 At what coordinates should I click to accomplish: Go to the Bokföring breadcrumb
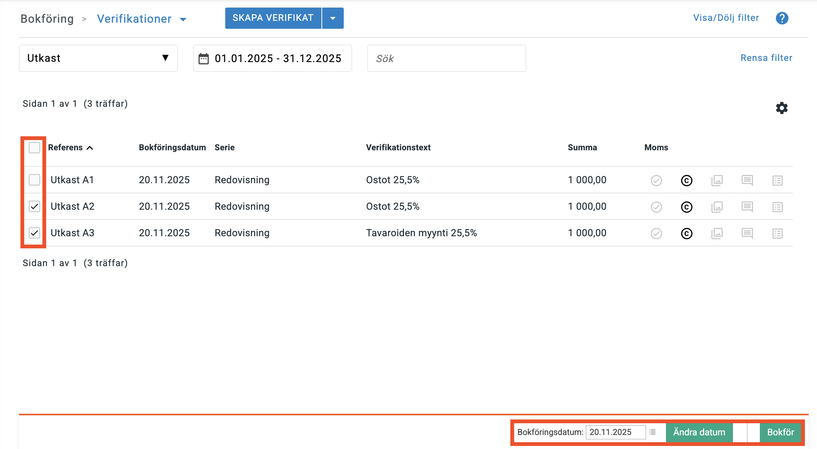[47, 19]
